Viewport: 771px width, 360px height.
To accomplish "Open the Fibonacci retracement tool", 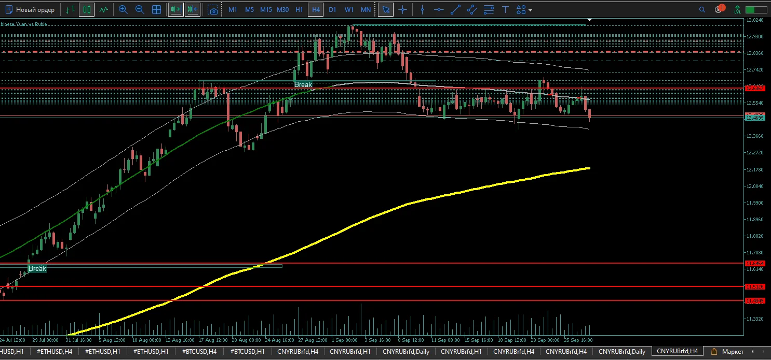I will click(488, 9).
